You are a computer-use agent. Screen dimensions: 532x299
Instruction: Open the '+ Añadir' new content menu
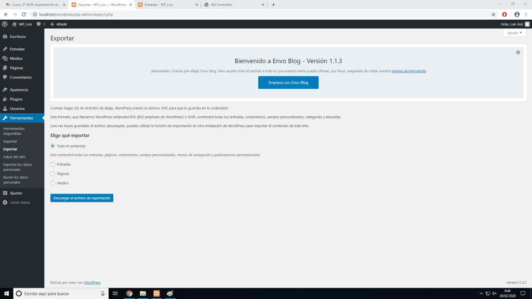tap(59, 24)
